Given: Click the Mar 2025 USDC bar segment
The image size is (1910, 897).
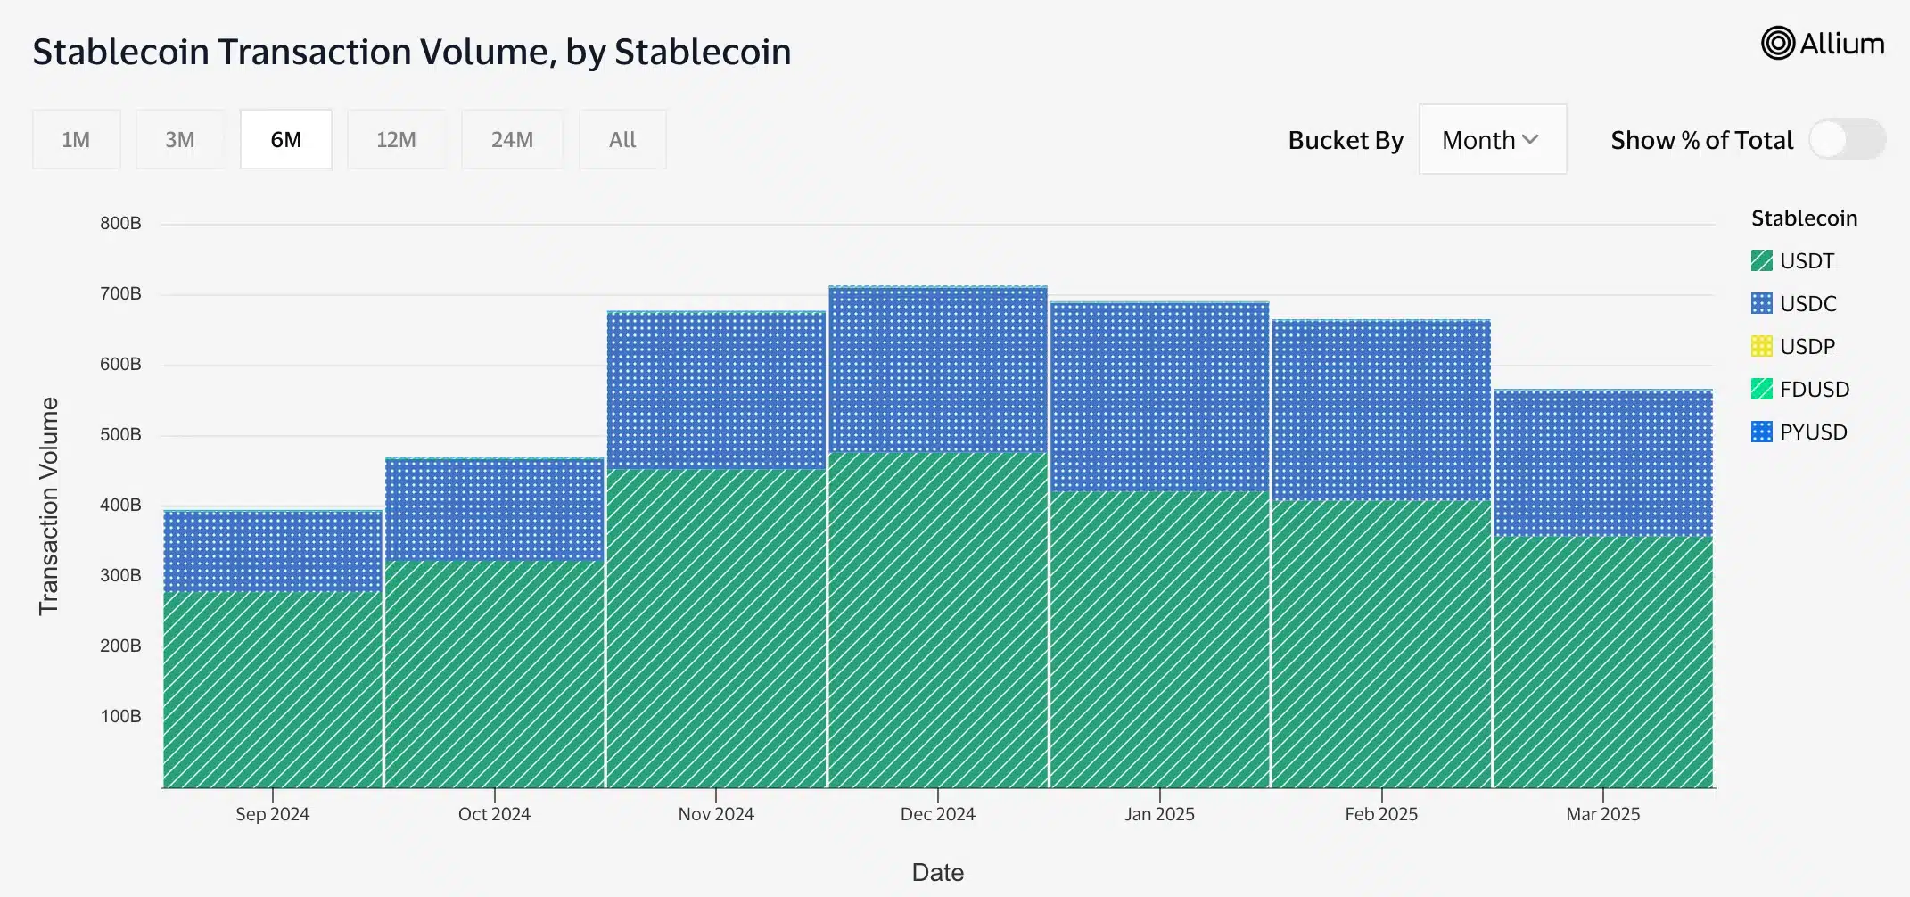Looking at the screenshot, I should (1603, 464).
